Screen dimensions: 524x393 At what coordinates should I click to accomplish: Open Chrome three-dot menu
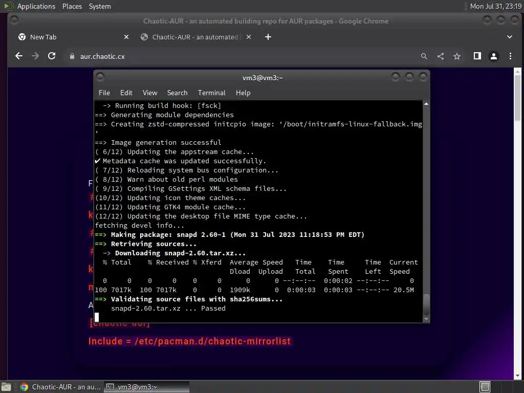[x=510, y=56]
